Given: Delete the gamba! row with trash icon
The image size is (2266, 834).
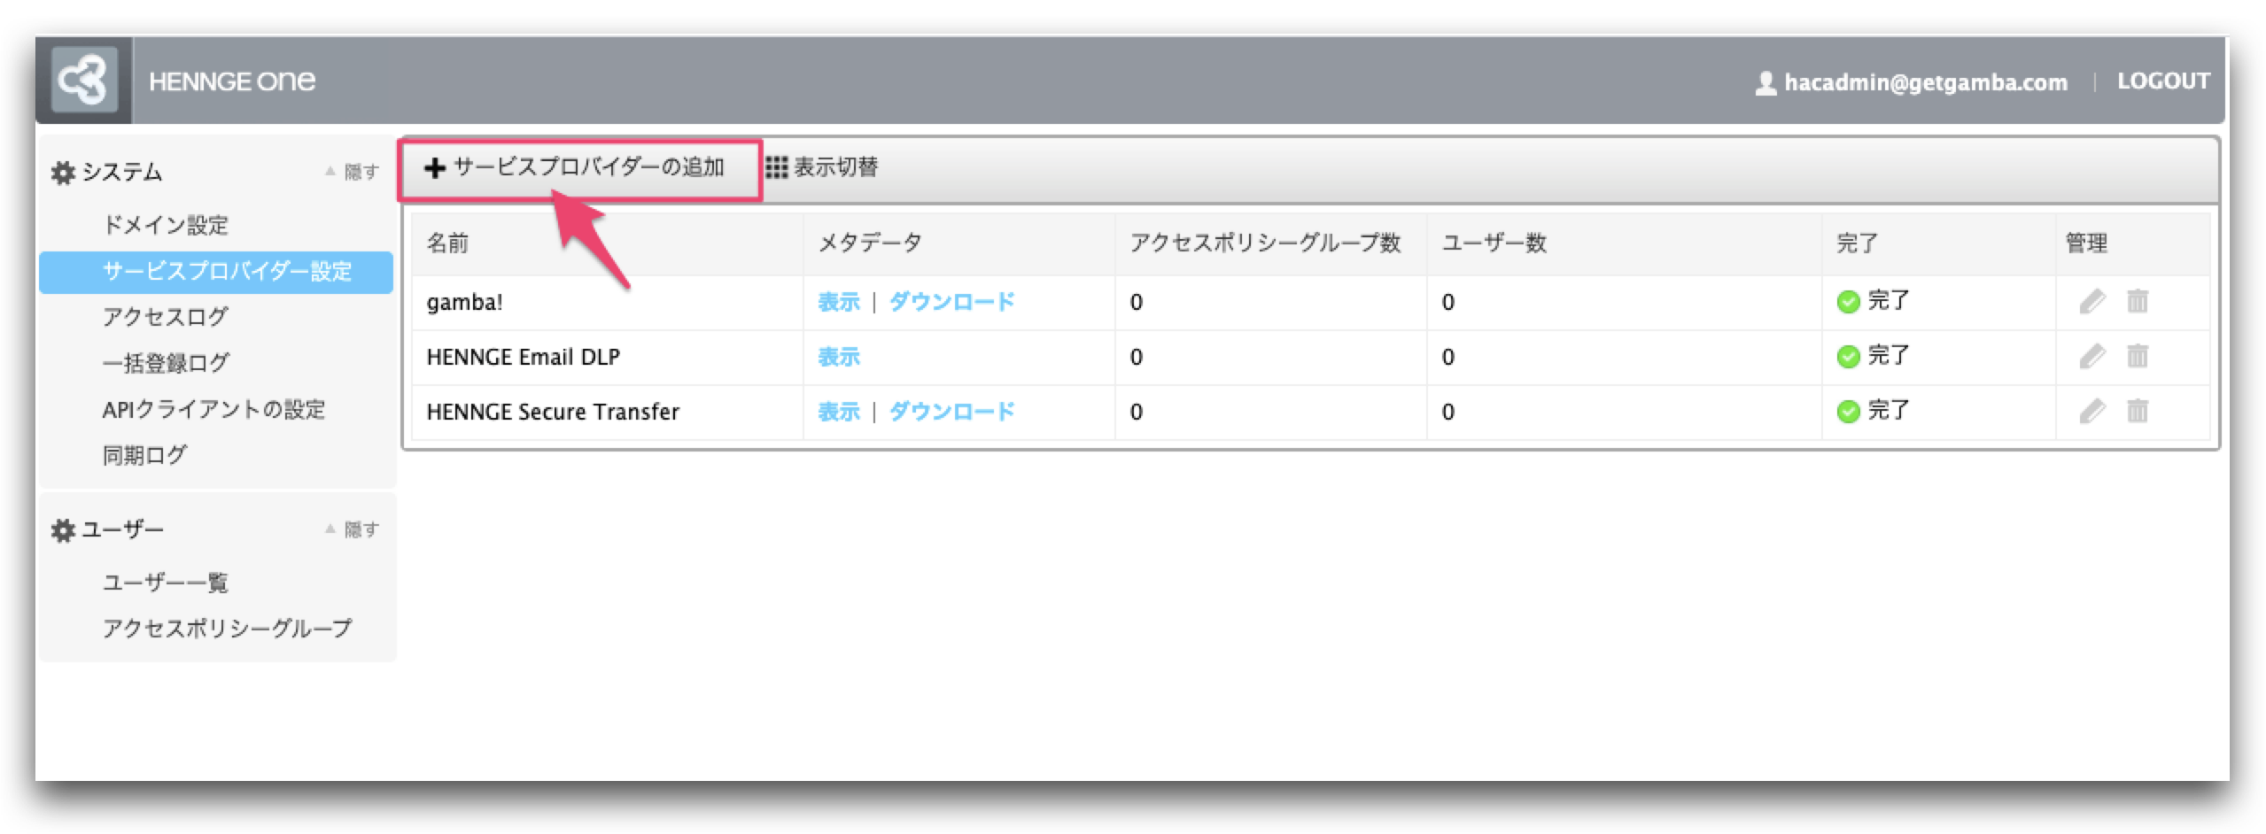Looking at the screenshot, I should pos(2138,302).
